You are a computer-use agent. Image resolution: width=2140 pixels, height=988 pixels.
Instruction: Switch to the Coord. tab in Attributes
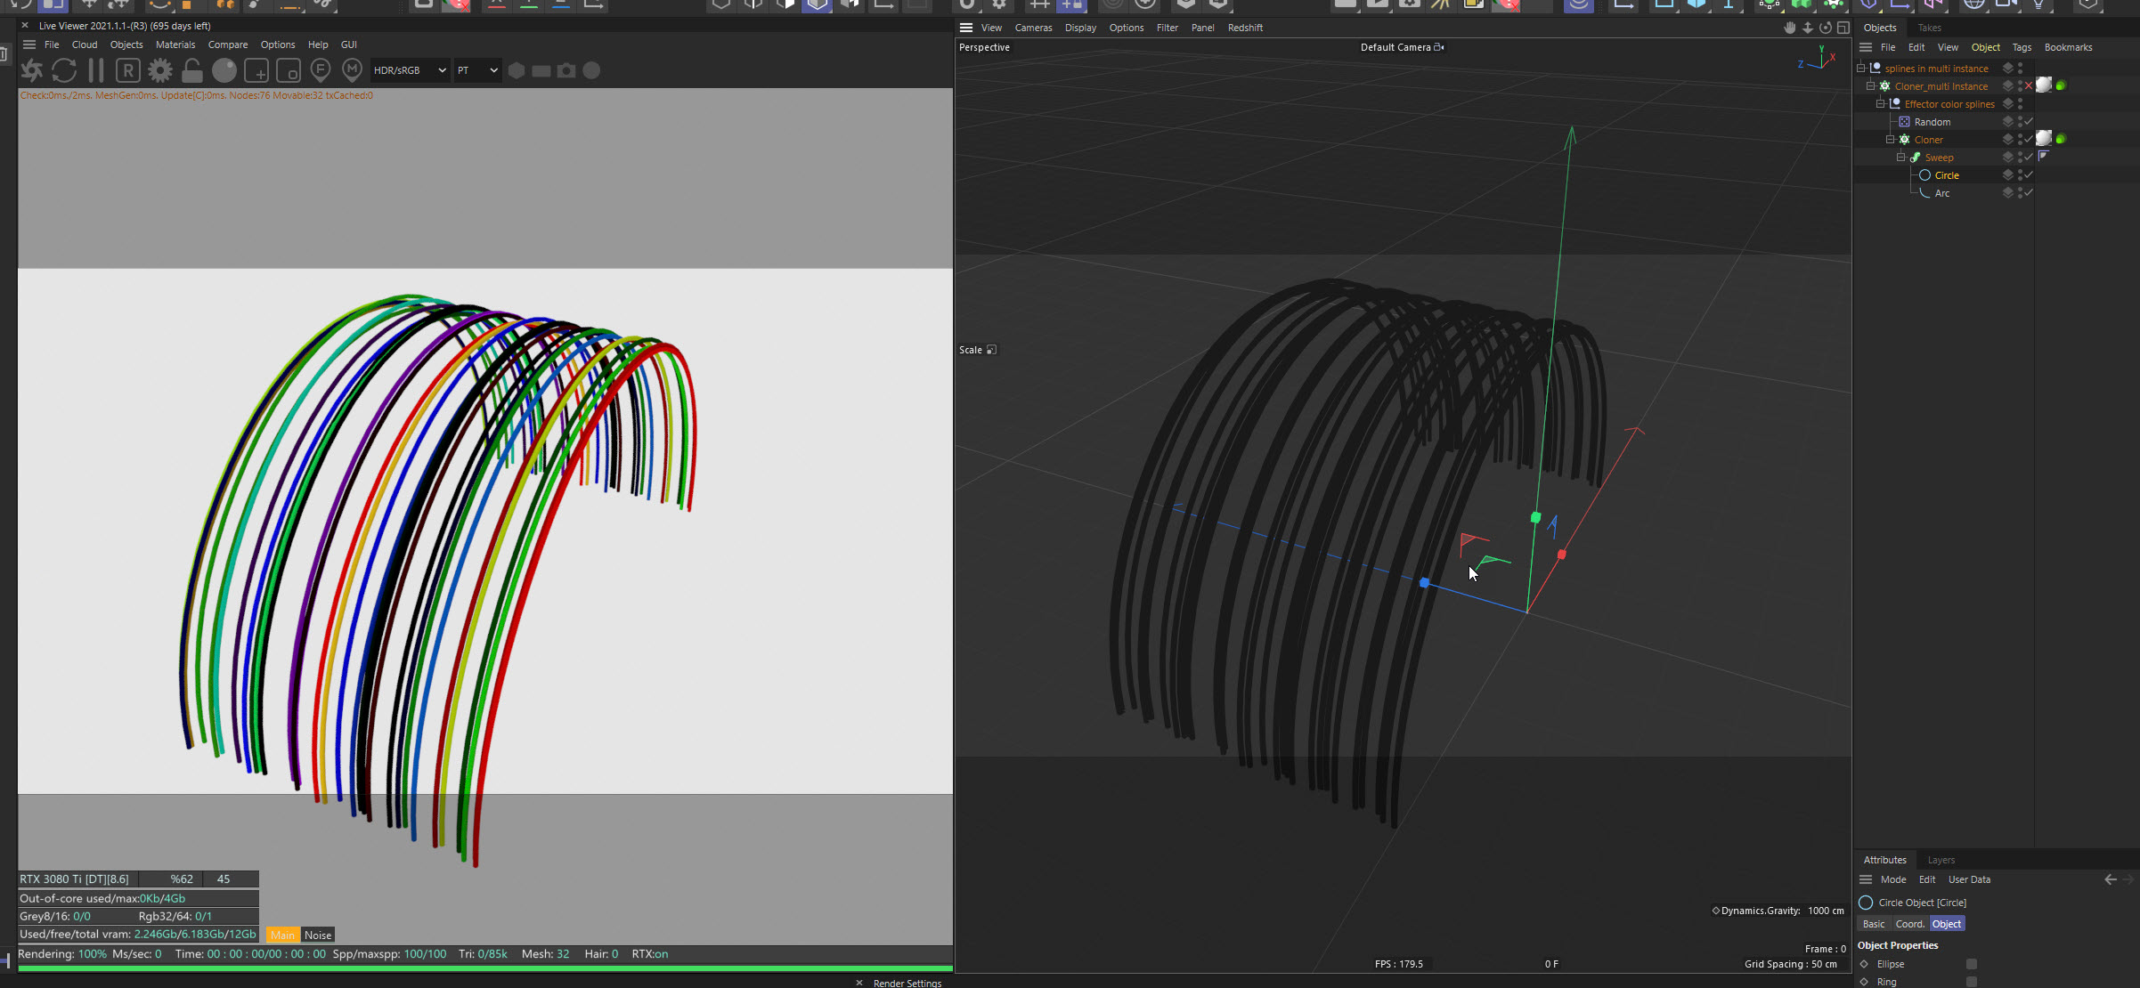click(x=1909, y=924)
